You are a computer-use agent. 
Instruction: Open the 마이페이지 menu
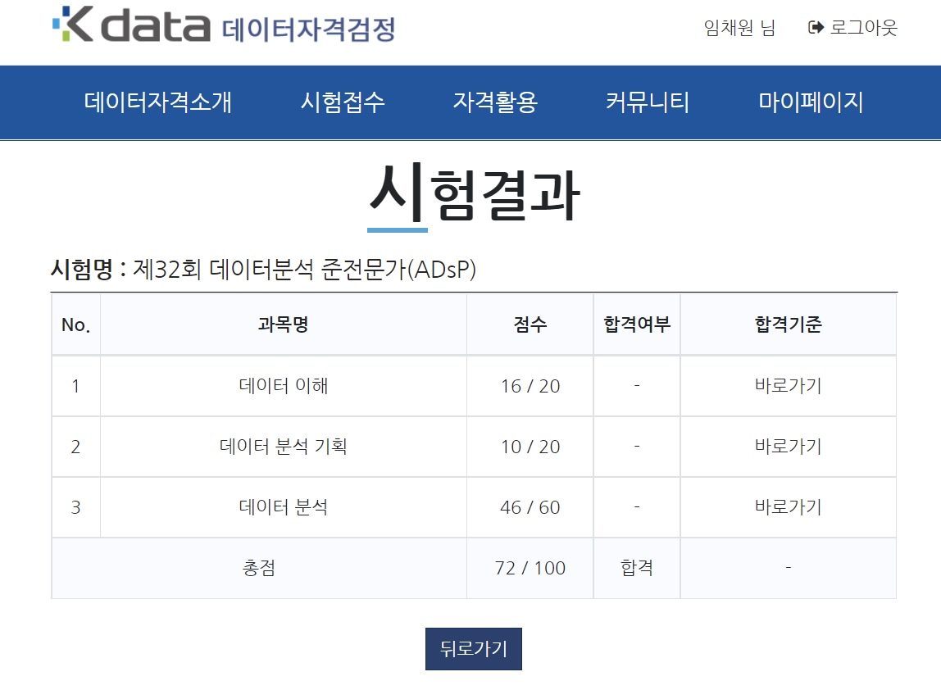coord(811,102)
